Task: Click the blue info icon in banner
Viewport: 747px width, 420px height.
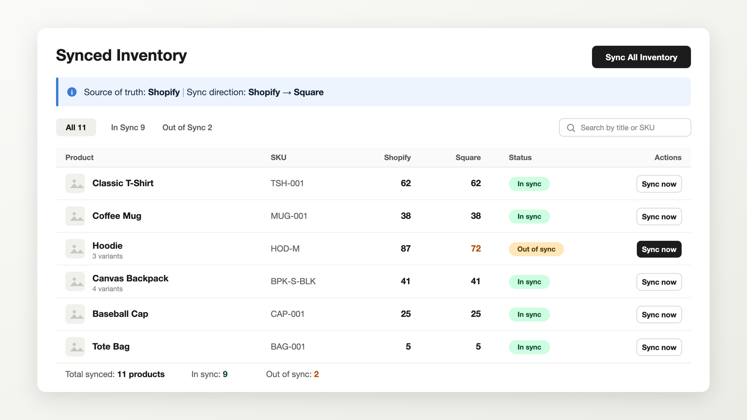Action: point(72,92)
